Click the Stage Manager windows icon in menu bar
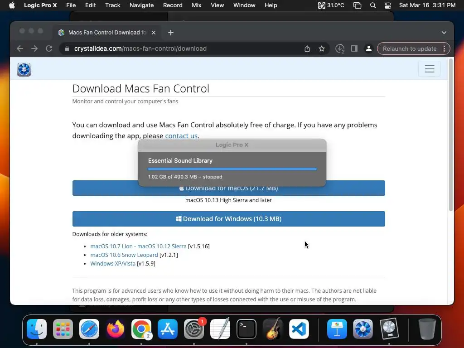 357,5
